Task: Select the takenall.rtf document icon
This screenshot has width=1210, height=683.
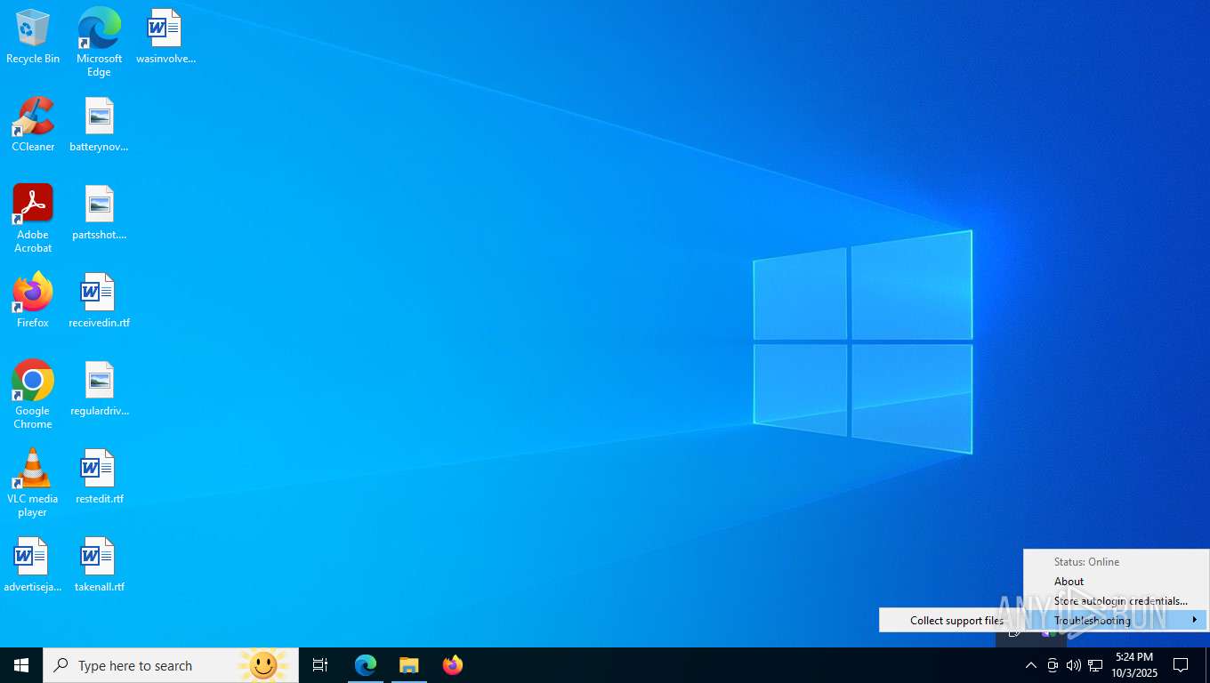Action: (99, 566)
